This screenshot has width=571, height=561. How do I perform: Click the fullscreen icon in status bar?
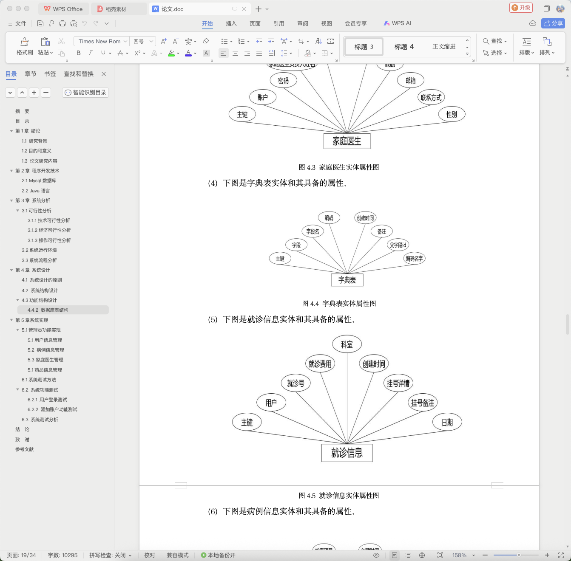(561, 555)
